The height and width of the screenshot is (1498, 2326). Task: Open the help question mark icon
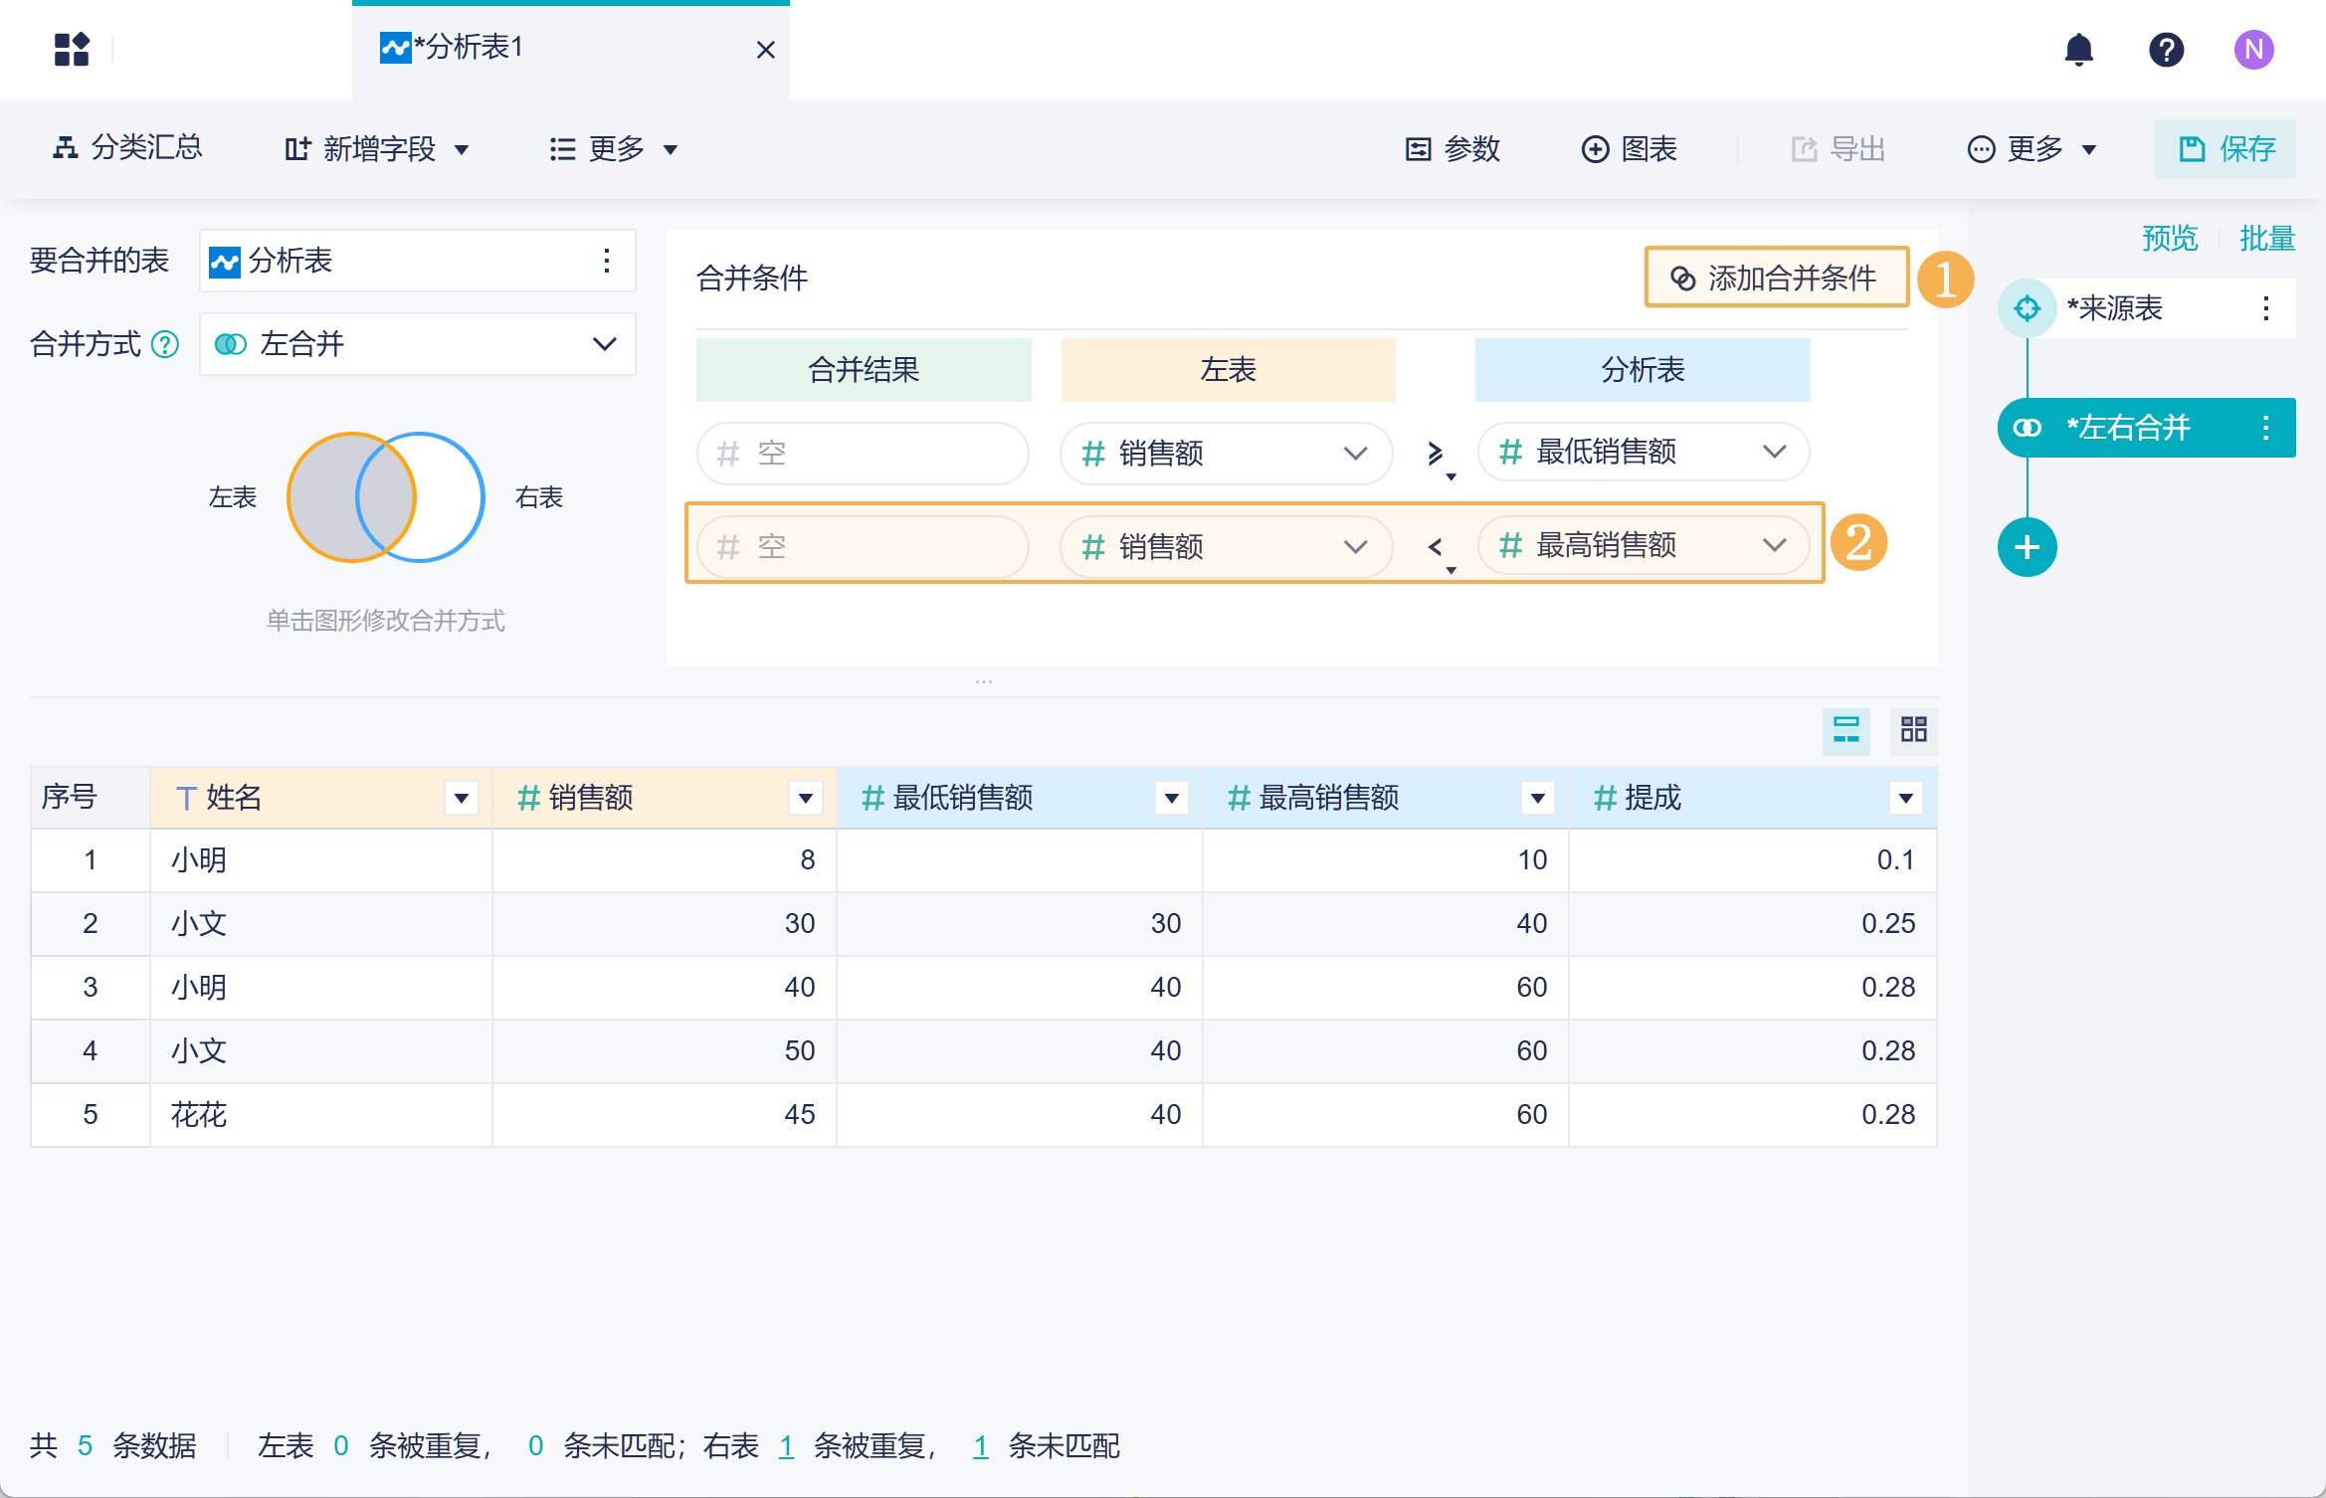2166,50
